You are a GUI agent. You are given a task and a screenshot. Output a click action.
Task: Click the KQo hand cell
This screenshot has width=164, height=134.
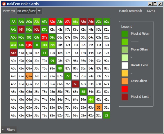pos(21,37)
